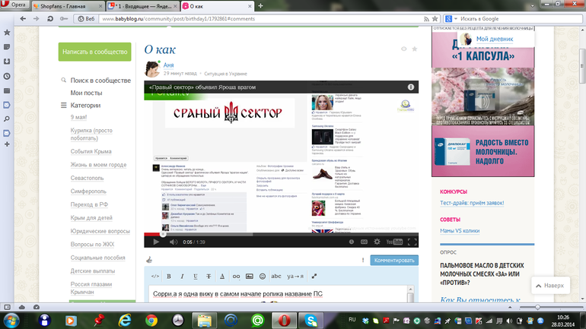586x329 pixels.
Task: Expand the 'Категории' list
Action: 85,105
